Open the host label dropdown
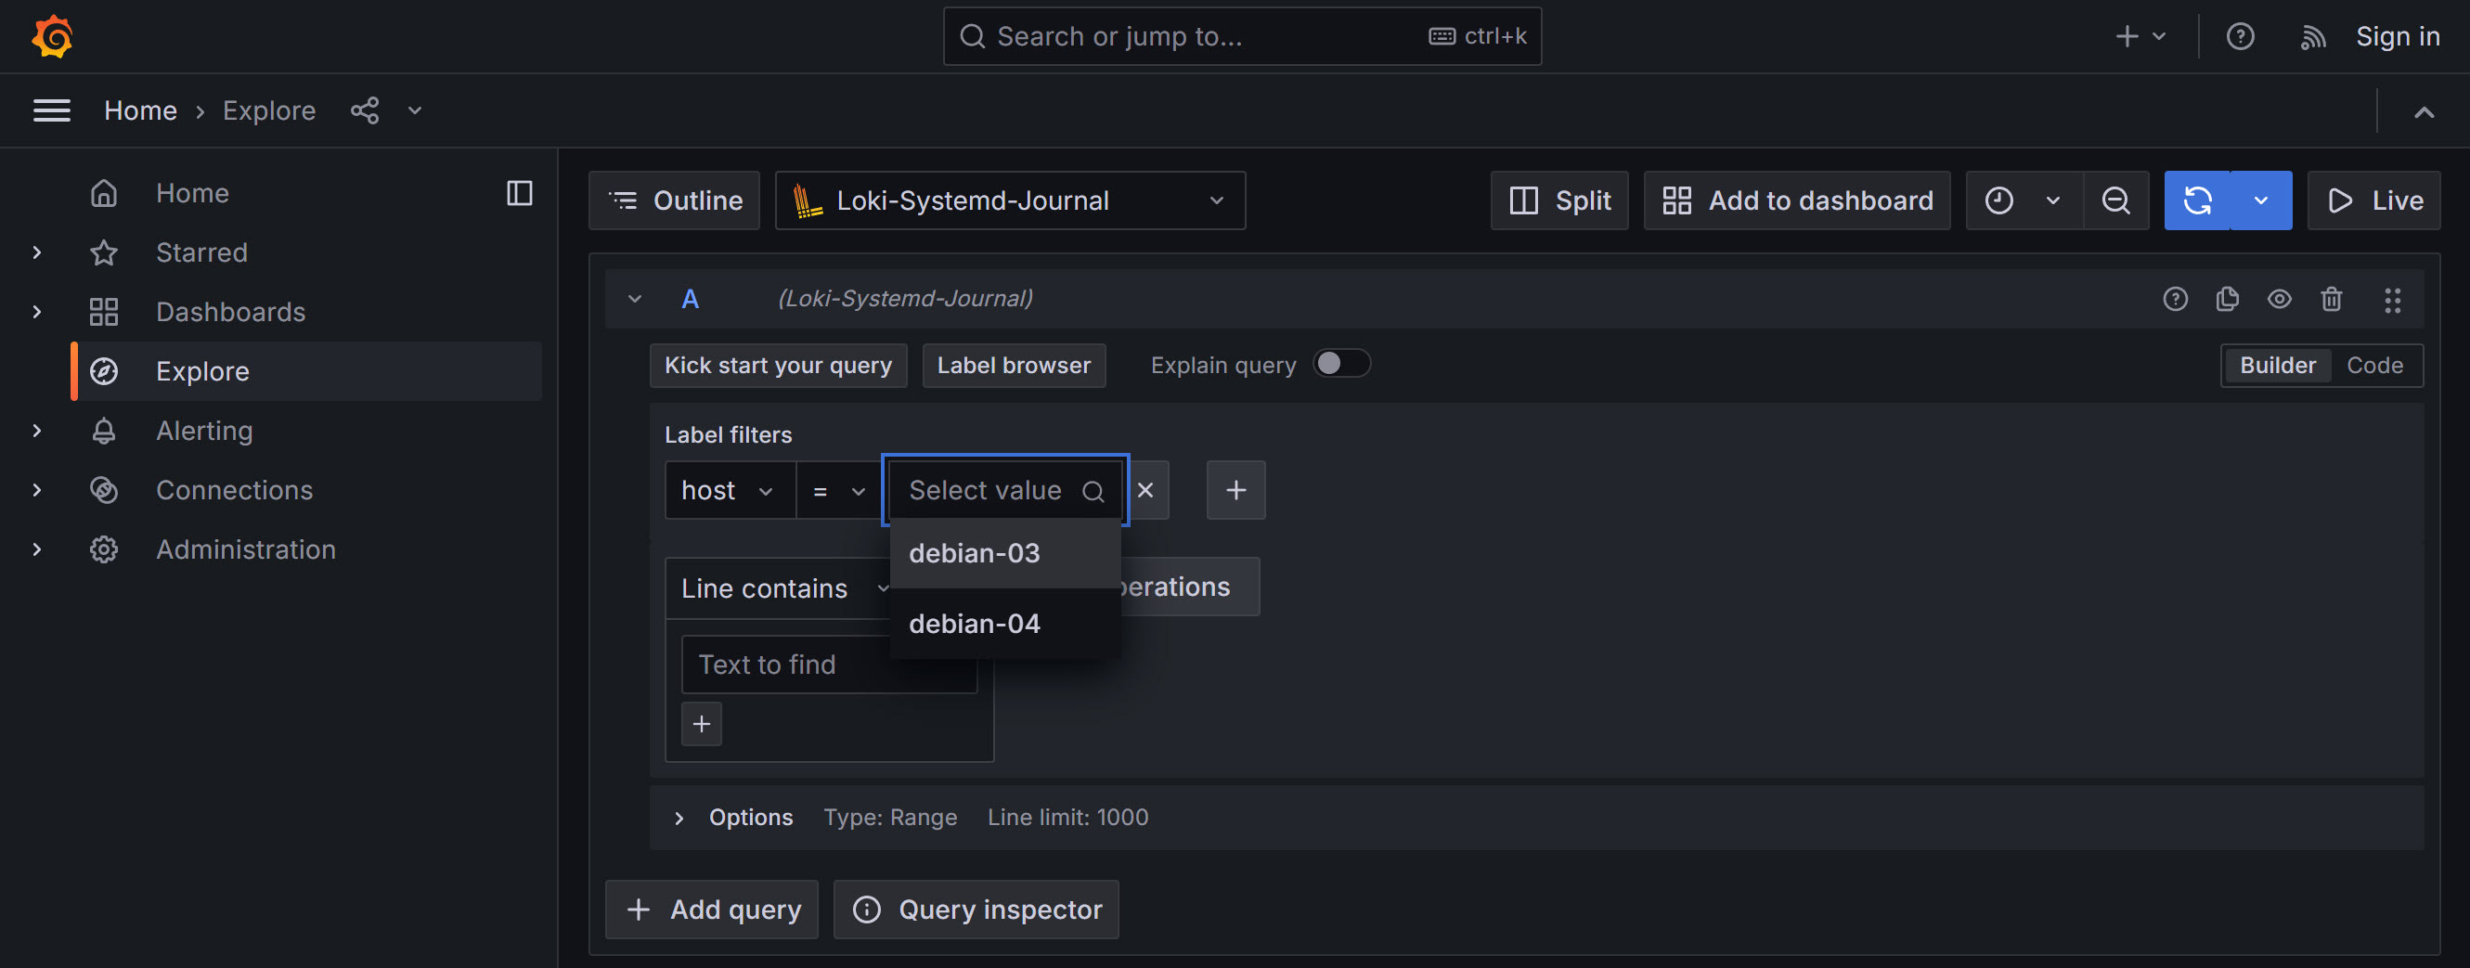 pyautogui.click(x=728, y=491)
